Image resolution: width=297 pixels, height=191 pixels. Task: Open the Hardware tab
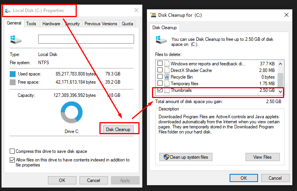[x=51, y=24]
